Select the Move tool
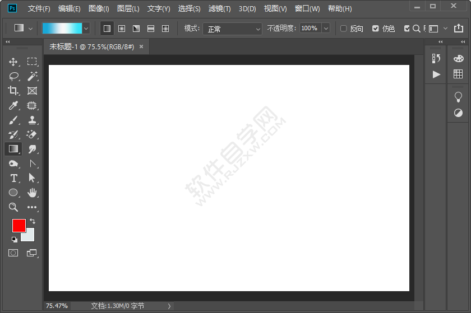 (x=13, y=62)
